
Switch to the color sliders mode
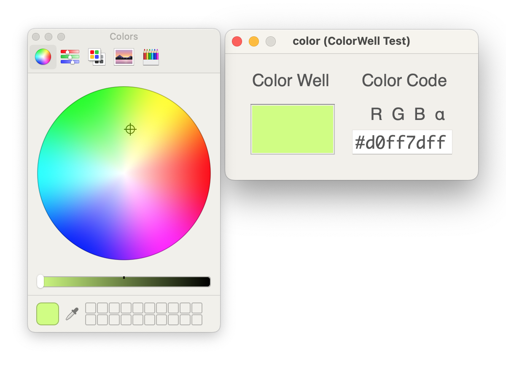[x=70, y=57]
